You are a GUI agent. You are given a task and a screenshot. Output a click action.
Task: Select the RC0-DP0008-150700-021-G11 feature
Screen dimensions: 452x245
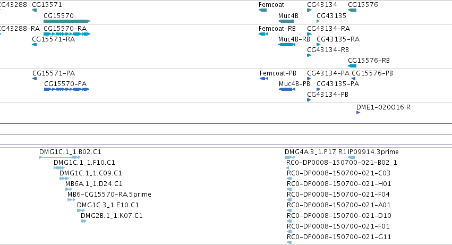point(289,242)
